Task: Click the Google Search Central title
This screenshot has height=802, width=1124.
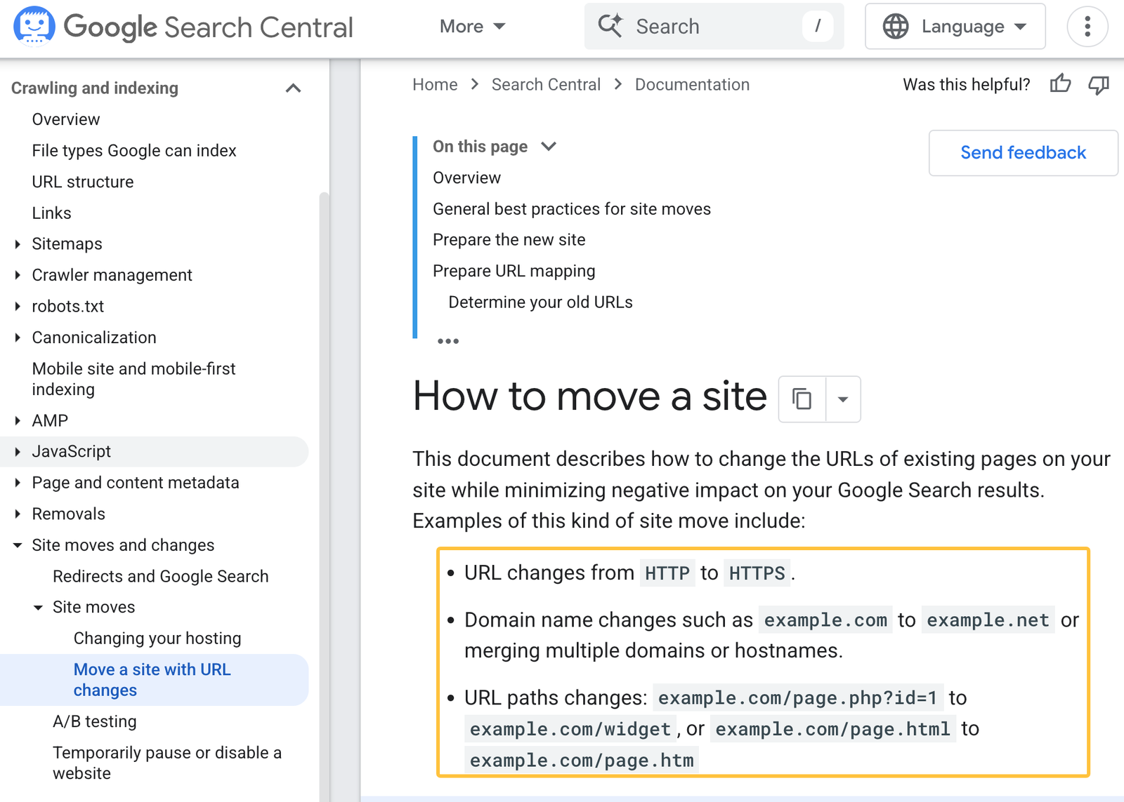Action: coord(208,27)
